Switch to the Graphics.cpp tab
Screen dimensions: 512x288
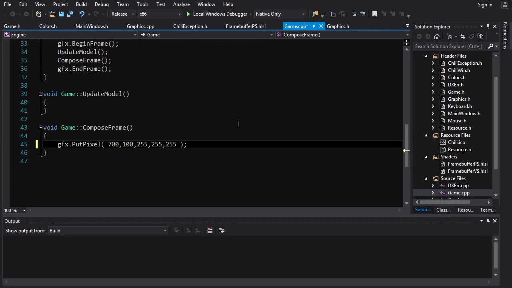tap(140, 26)
